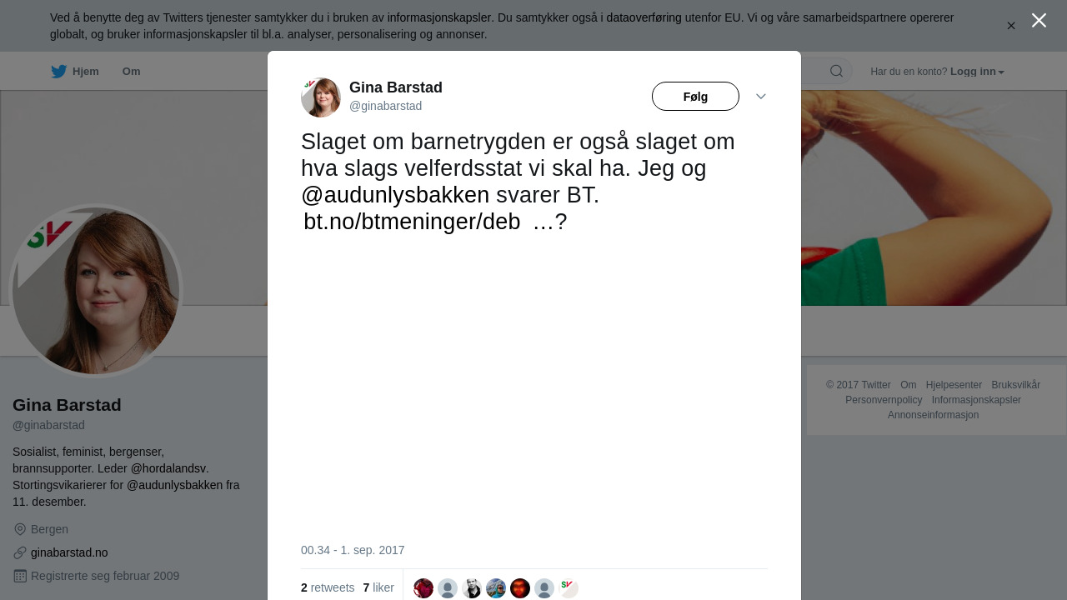
Task: Open the Logg inn dropdown
Action: click(x=977, y=72)
